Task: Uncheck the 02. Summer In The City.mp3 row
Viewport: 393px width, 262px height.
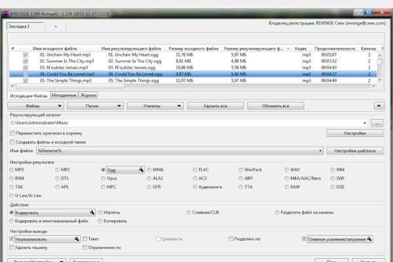Action: click(26, 61)
